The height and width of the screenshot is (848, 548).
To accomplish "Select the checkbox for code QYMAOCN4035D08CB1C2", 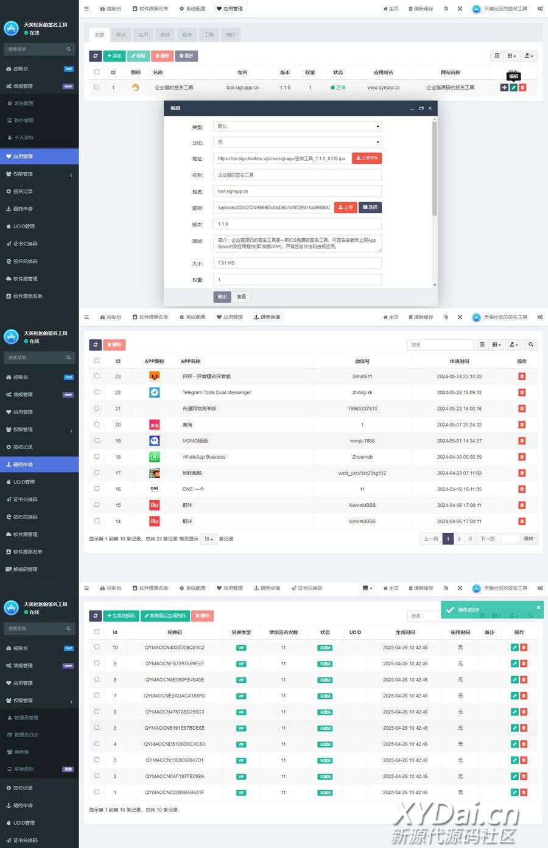I will point(97,647).
